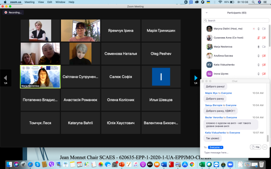Open Microsoft Excel from the Dock
Screen dimensions: 271x169
tap(202, 164)
